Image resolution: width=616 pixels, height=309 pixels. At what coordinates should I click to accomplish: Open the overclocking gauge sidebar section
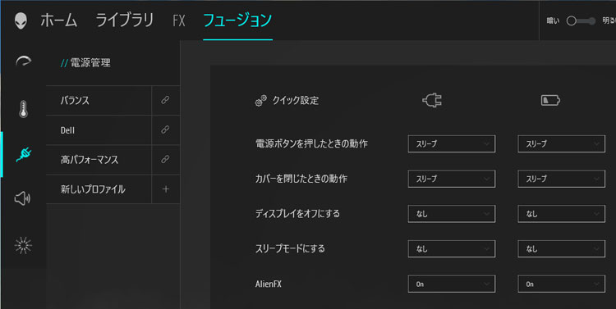point(23,61)
